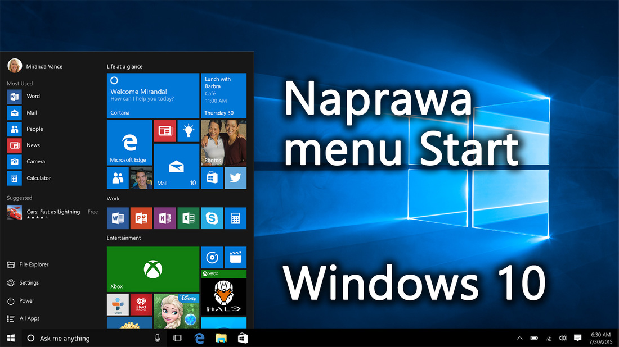Click the Power option
Image resolution: width=619 pixels, height=347 pixels.
(x=20, y=301)
